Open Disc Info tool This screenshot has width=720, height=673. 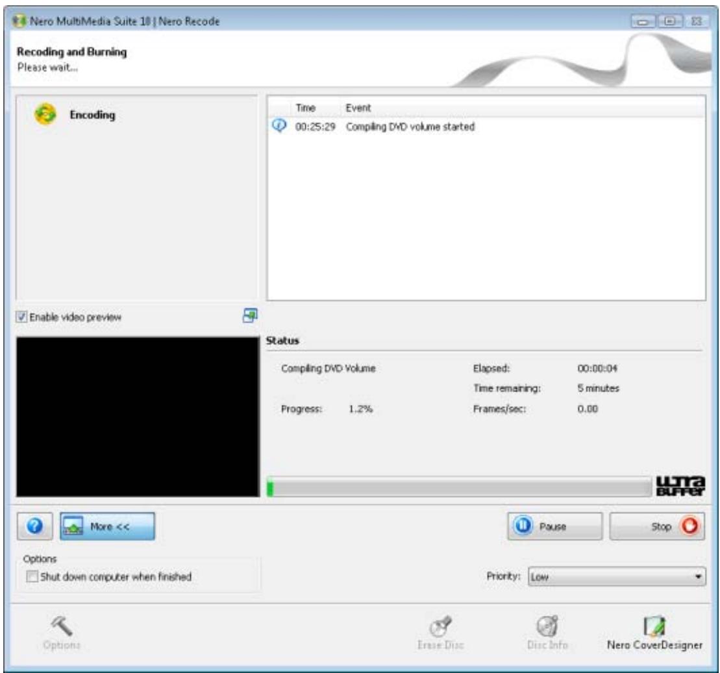547,633
